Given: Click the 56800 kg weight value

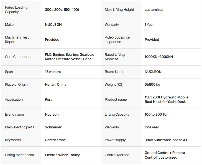Looking at the screenshot, I should [x=152, y=84].
